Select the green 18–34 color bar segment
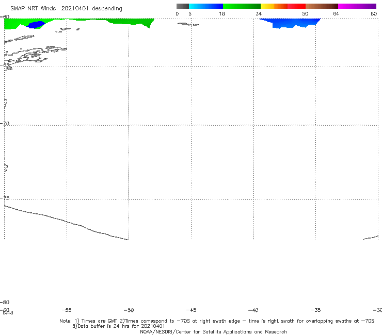Screen dimensions: 382x335 242,6
